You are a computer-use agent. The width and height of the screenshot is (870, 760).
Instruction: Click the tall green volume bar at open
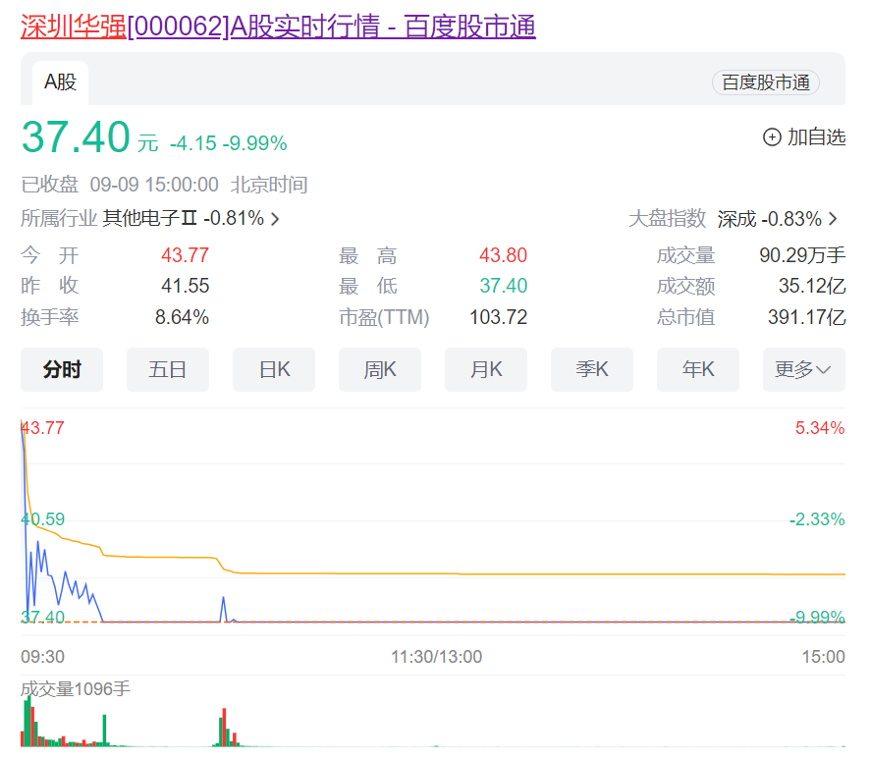coord(27,722)
